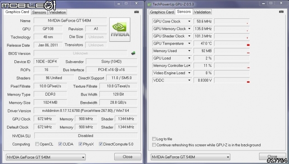This screenshot has width=289, height=164.
Task: Click GPU-Z app icon in Sensors title bar
Action: click(149, 4)
